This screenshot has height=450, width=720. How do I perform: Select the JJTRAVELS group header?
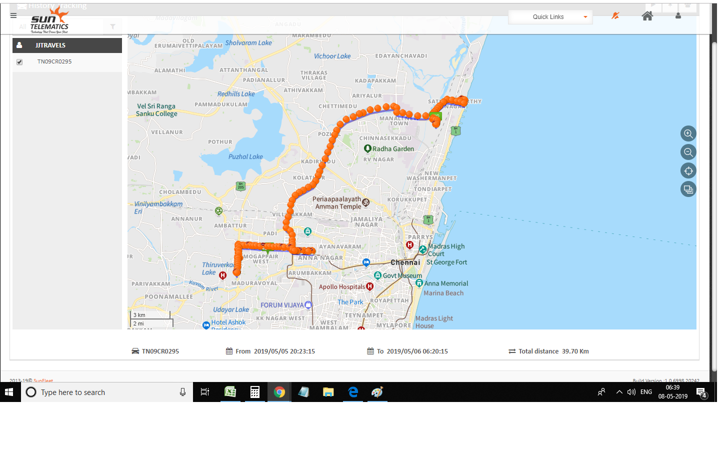point(67,45)
